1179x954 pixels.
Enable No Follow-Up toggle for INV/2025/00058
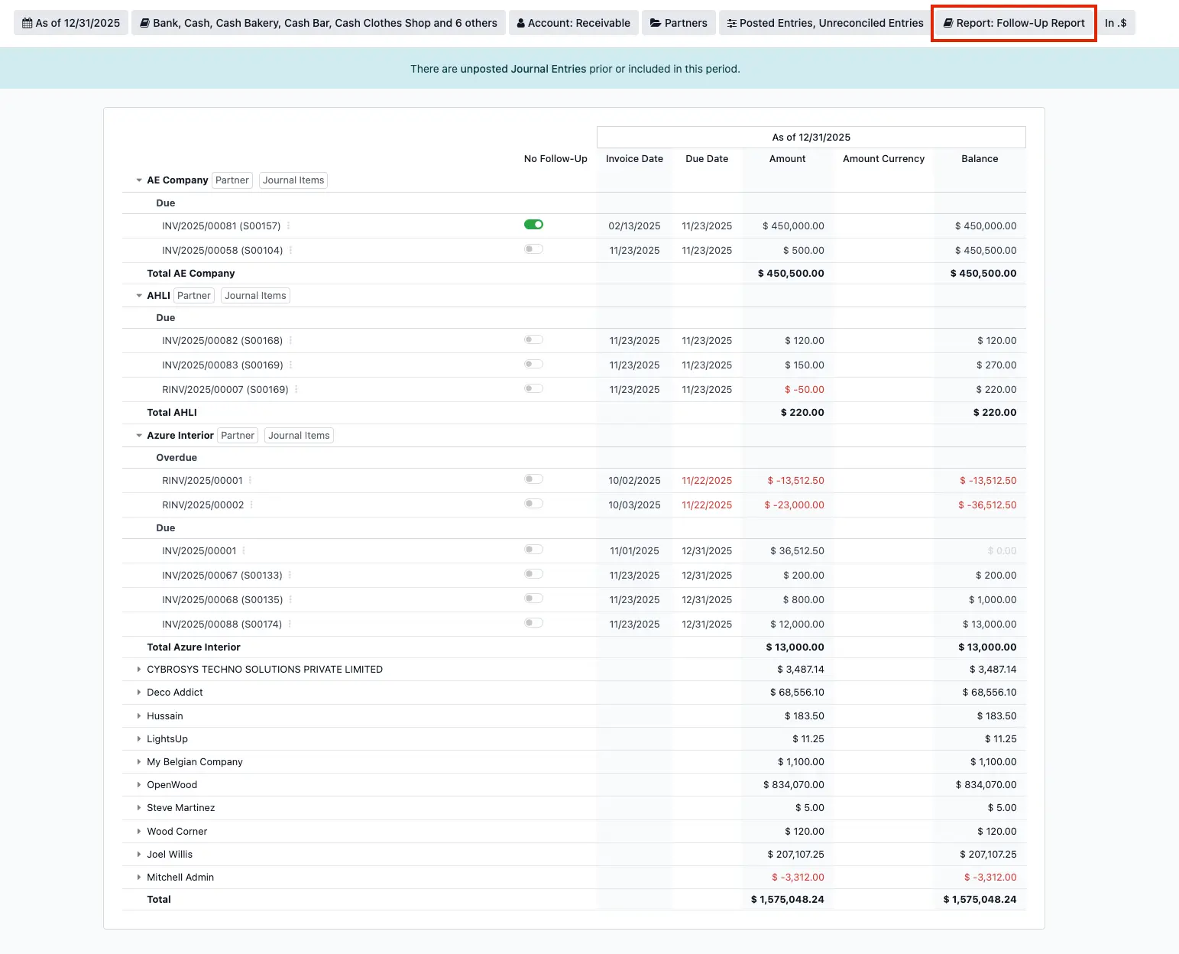click(x=533, y=248)
